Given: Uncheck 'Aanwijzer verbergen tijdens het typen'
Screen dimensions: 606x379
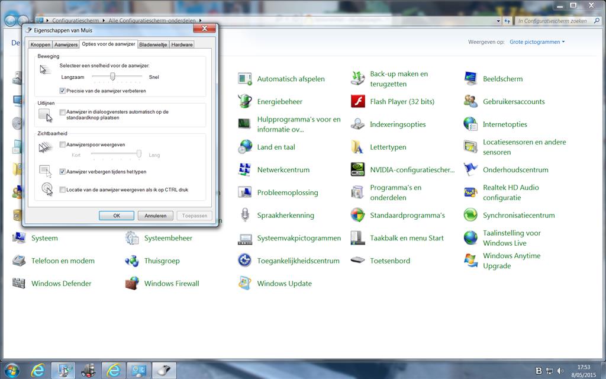Looking at the screenshot, I should click(63, 172).
